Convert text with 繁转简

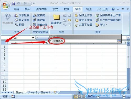[39, 15]
